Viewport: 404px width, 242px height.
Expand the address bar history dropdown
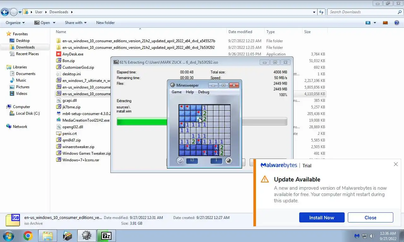click(314, 12)
